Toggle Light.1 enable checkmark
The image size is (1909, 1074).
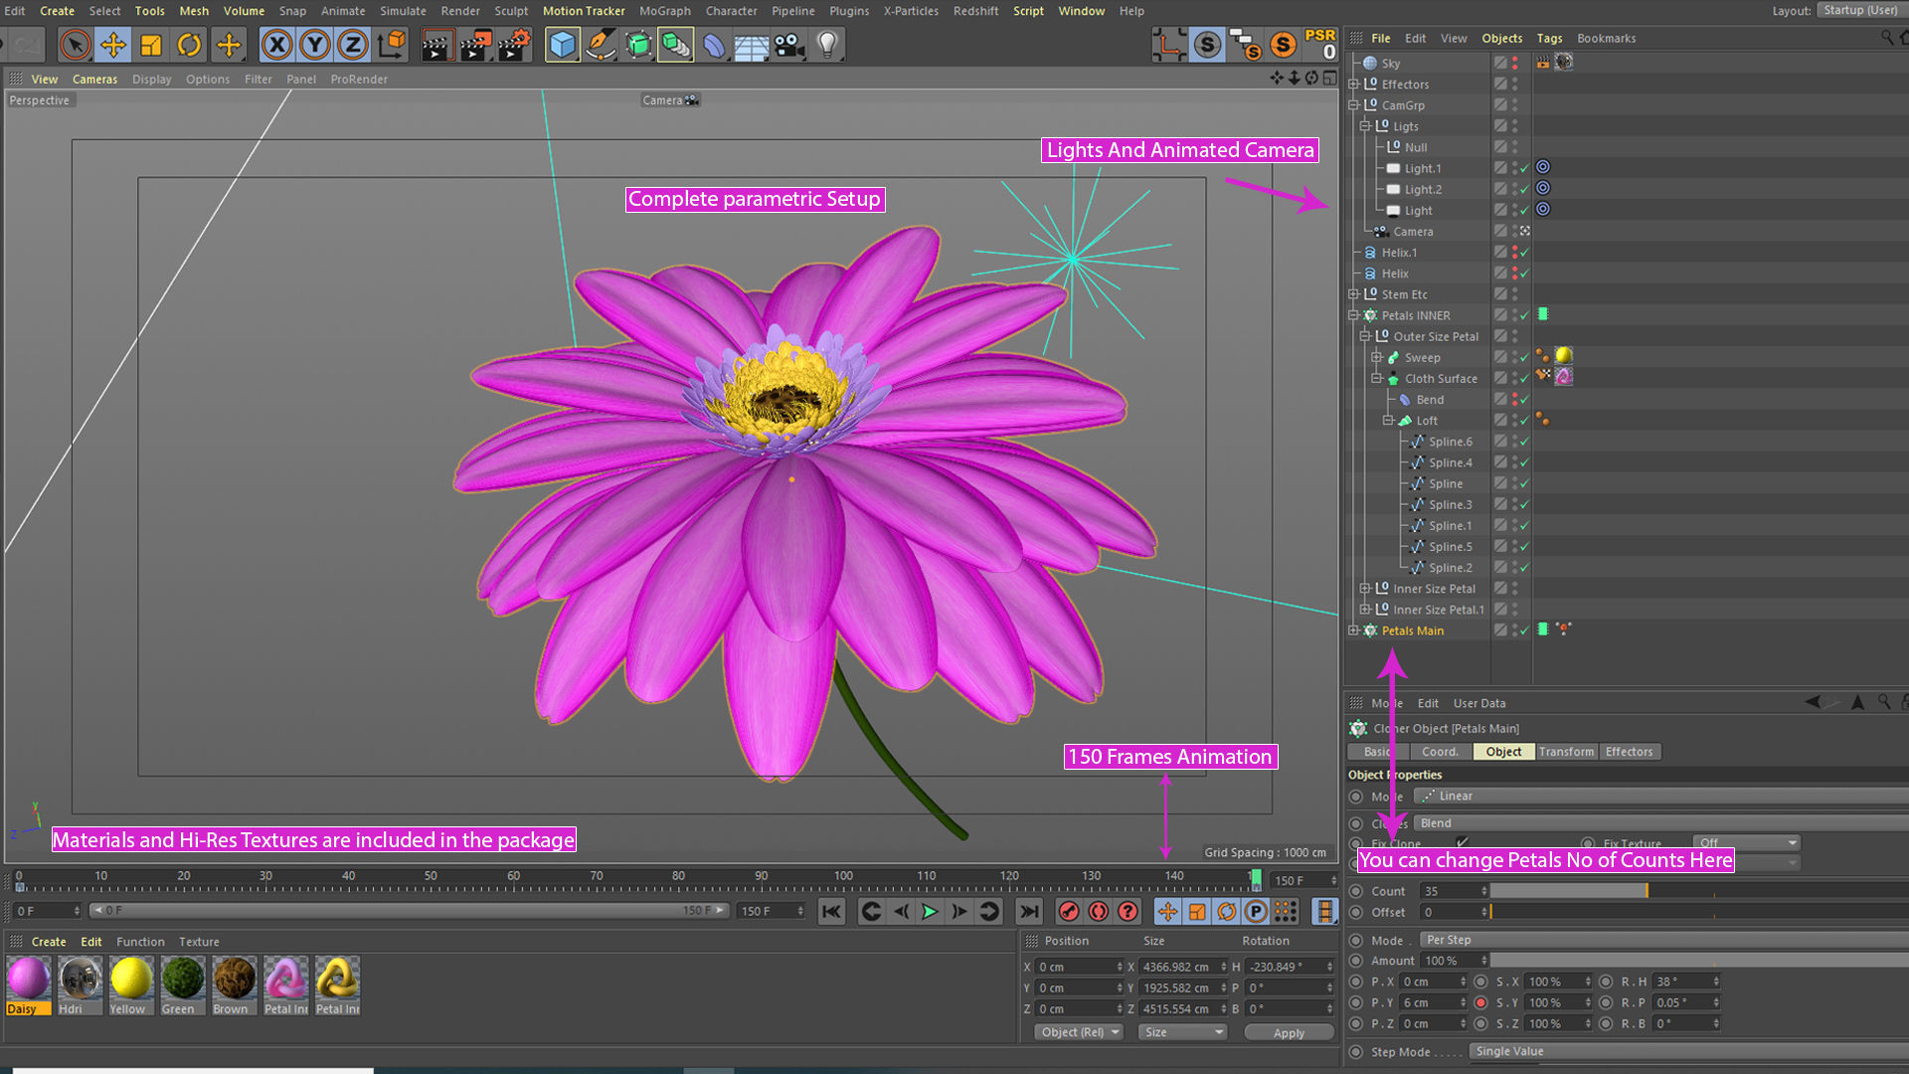[x=1524, y=169]
